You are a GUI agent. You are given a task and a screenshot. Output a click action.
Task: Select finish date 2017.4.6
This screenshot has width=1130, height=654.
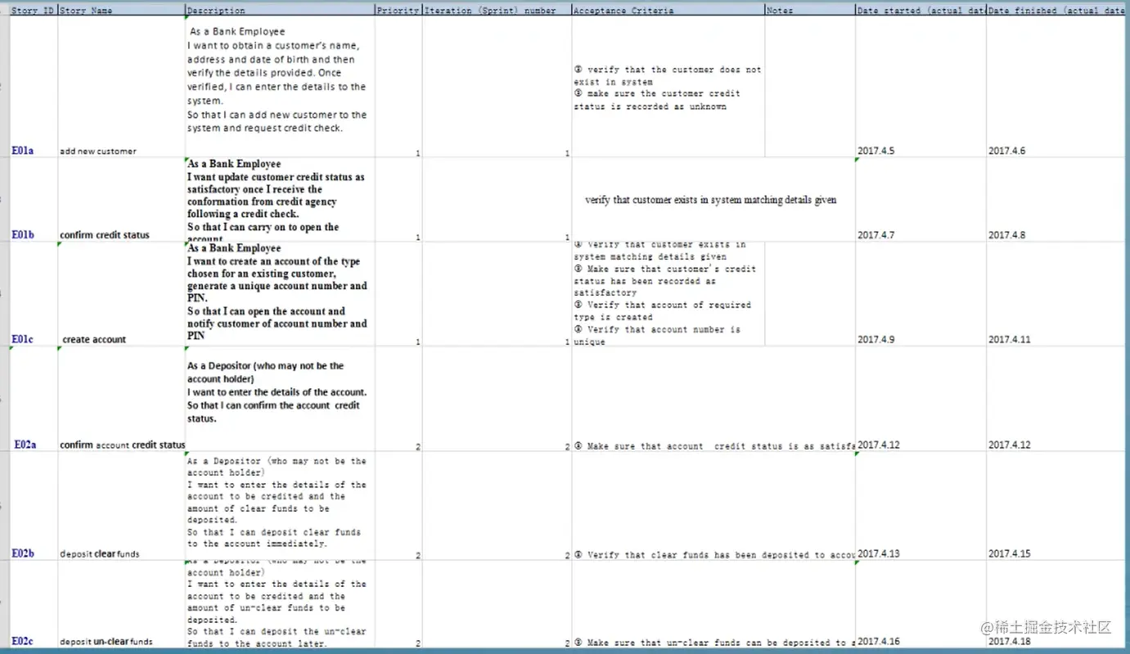tap(1006, 150)
